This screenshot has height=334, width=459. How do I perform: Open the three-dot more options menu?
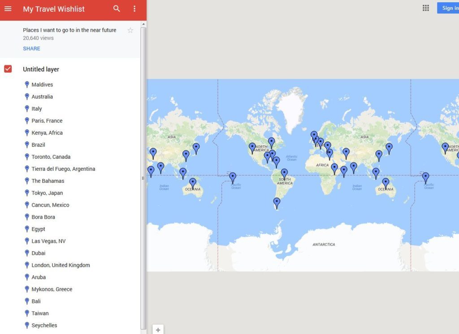coord(134,9)
